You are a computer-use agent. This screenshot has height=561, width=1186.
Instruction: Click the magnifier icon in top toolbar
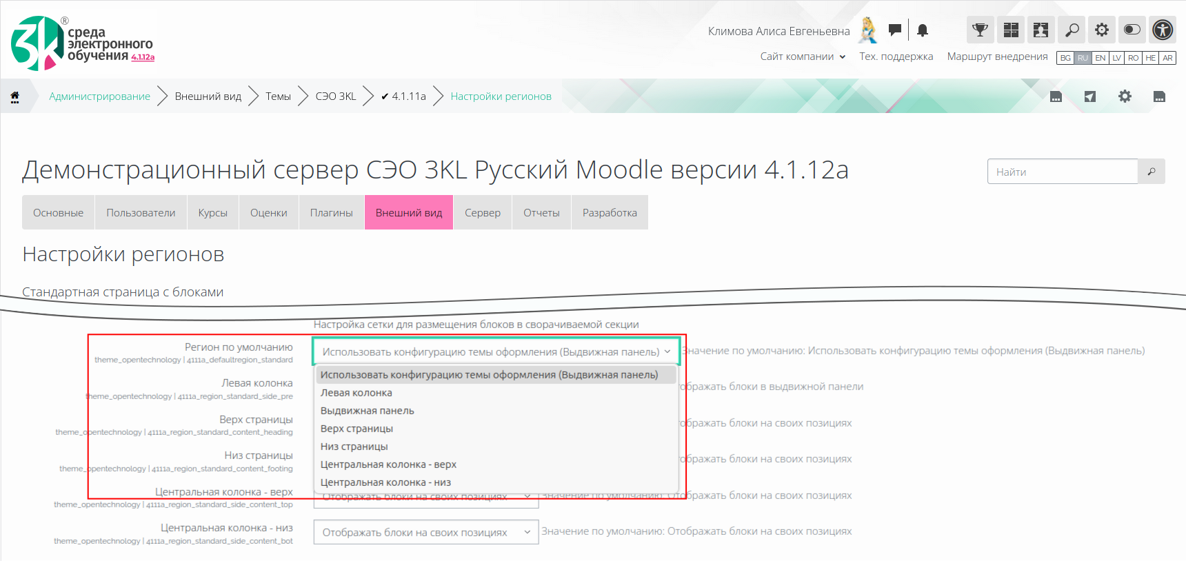point(1072,30)
